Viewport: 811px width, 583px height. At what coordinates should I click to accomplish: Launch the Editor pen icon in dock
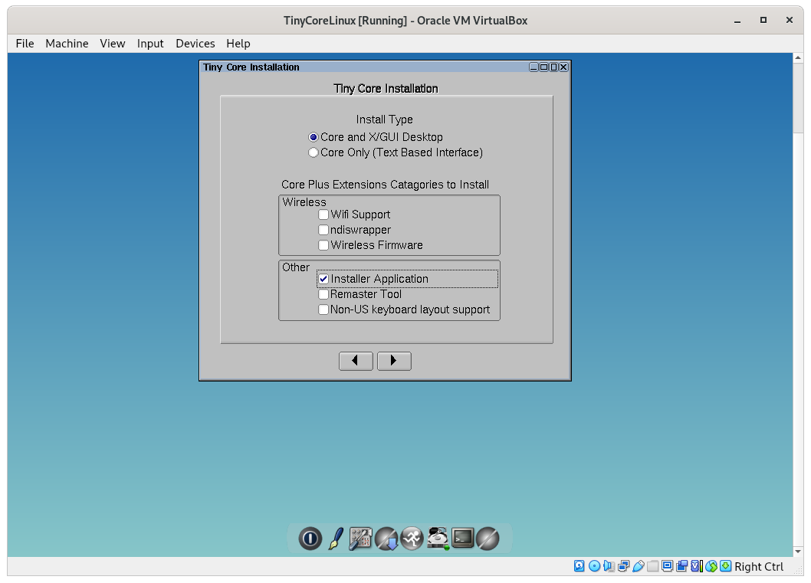tap(336, 539)
